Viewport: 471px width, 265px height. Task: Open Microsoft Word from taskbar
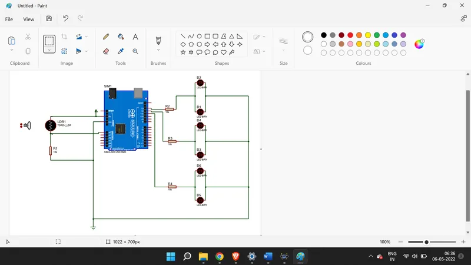coord(268,257)
